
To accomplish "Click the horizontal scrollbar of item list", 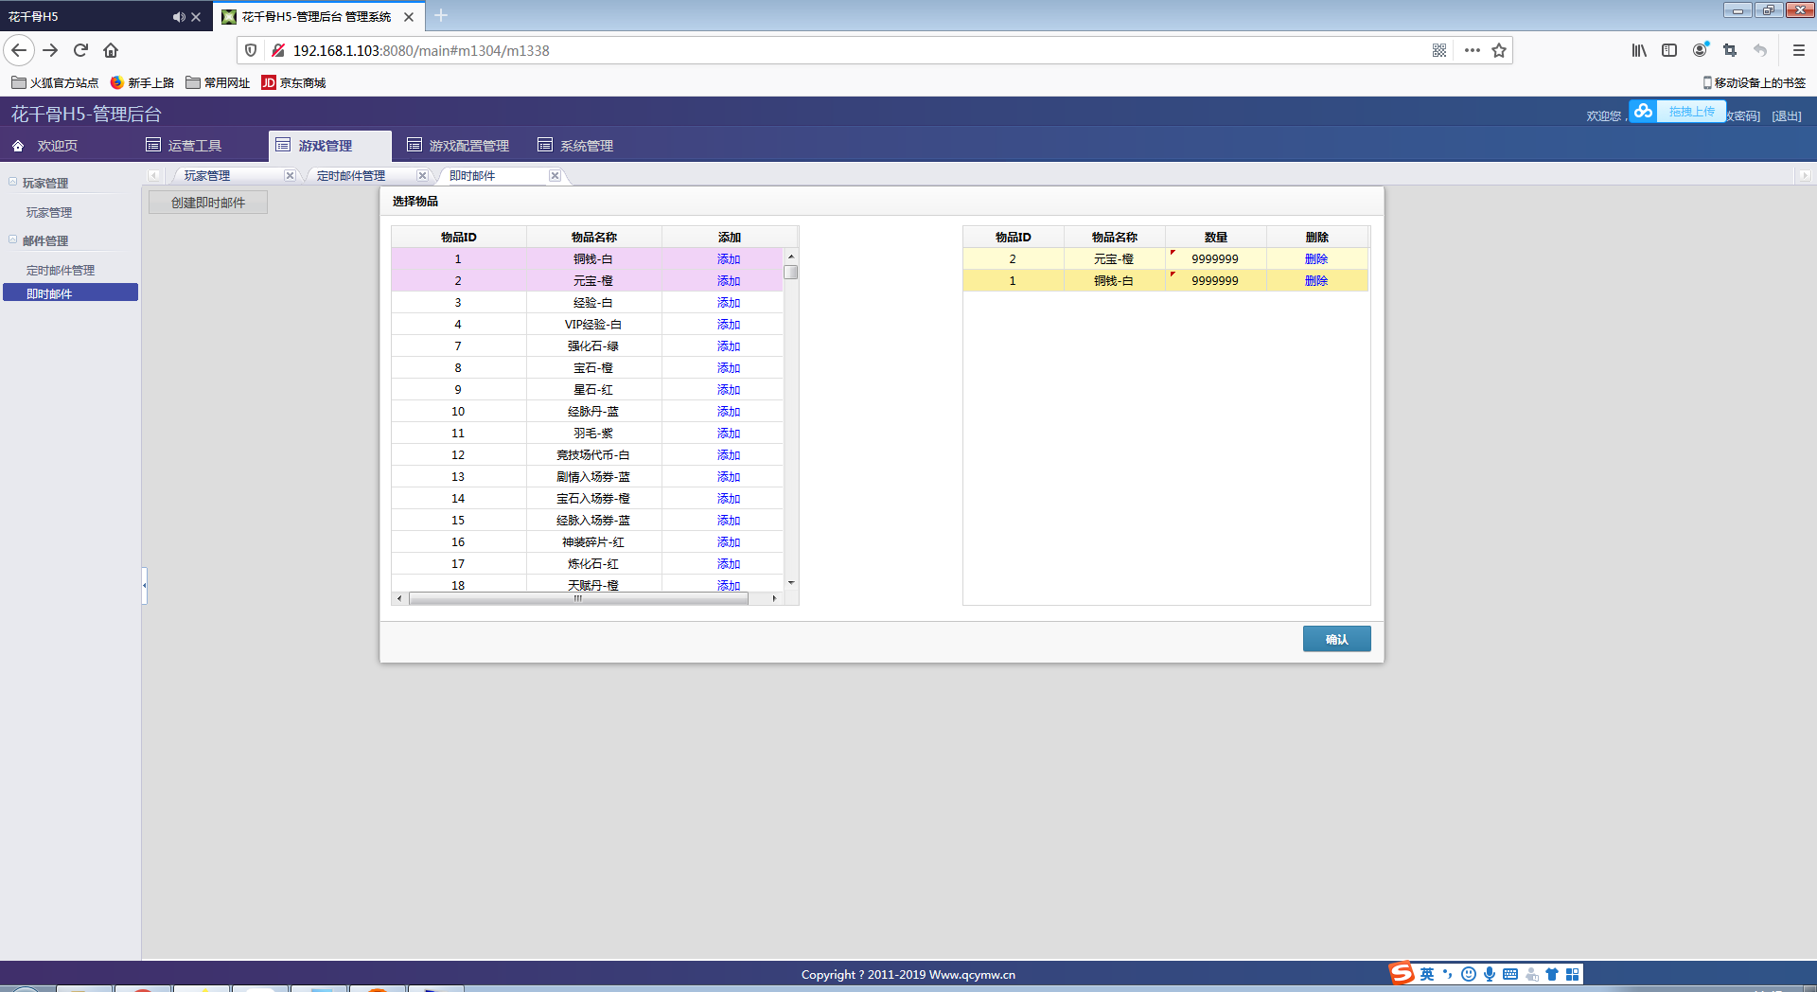I will [577, 598].
